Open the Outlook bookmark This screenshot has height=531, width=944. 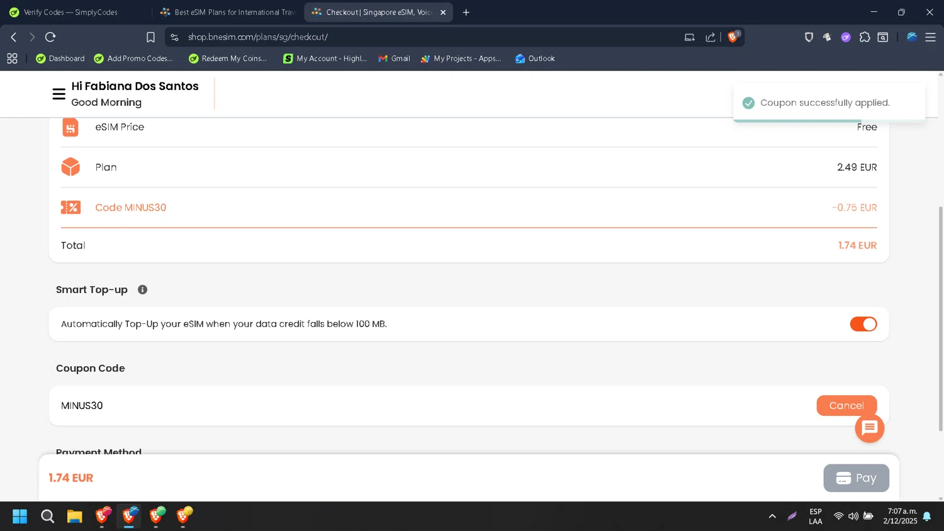point(535,59)
